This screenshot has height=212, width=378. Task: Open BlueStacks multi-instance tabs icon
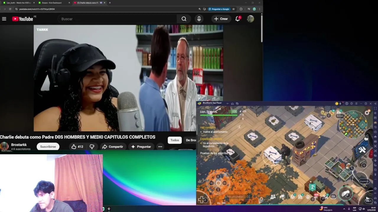coord(237,104)
